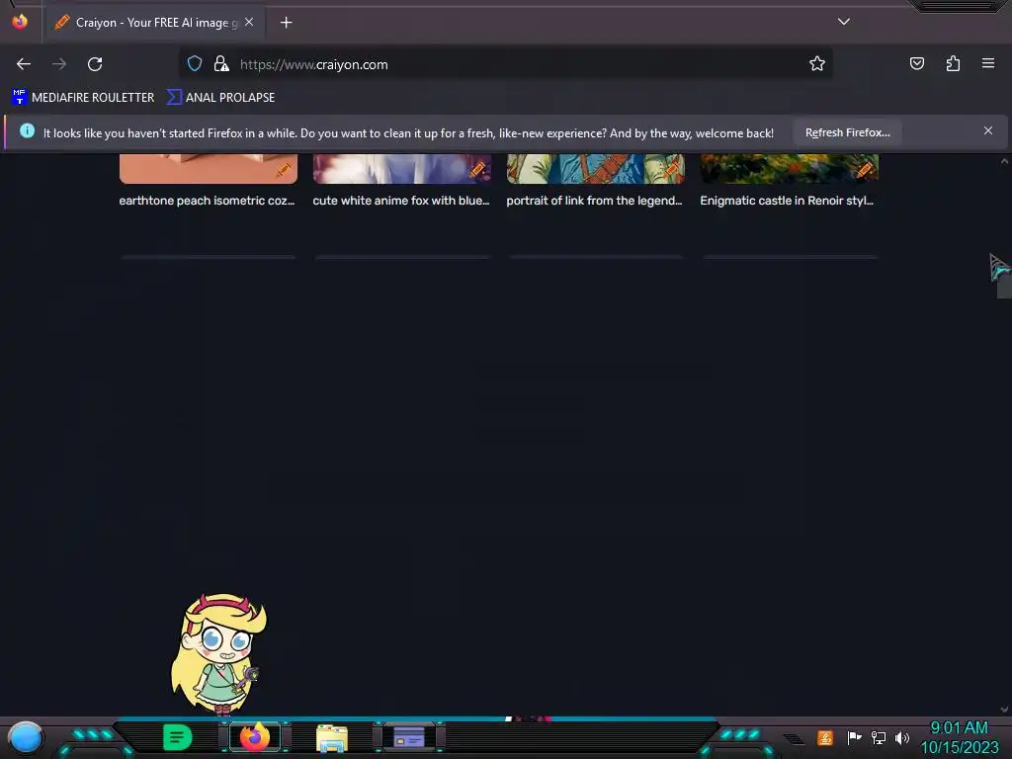The height and width of the screenshot is (759, 1012).
Task: Open the MEDIAFIRE ROULETTER bookmark
Action: (83, 98)
